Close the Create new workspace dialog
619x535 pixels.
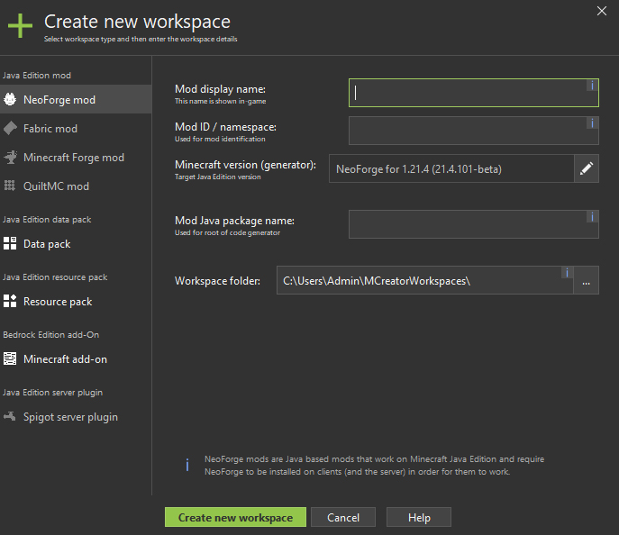coord(602,11)
